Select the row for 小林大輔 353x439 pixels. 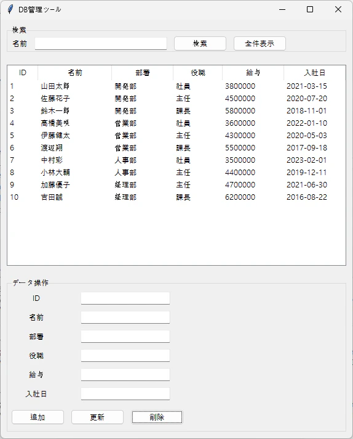177,173
